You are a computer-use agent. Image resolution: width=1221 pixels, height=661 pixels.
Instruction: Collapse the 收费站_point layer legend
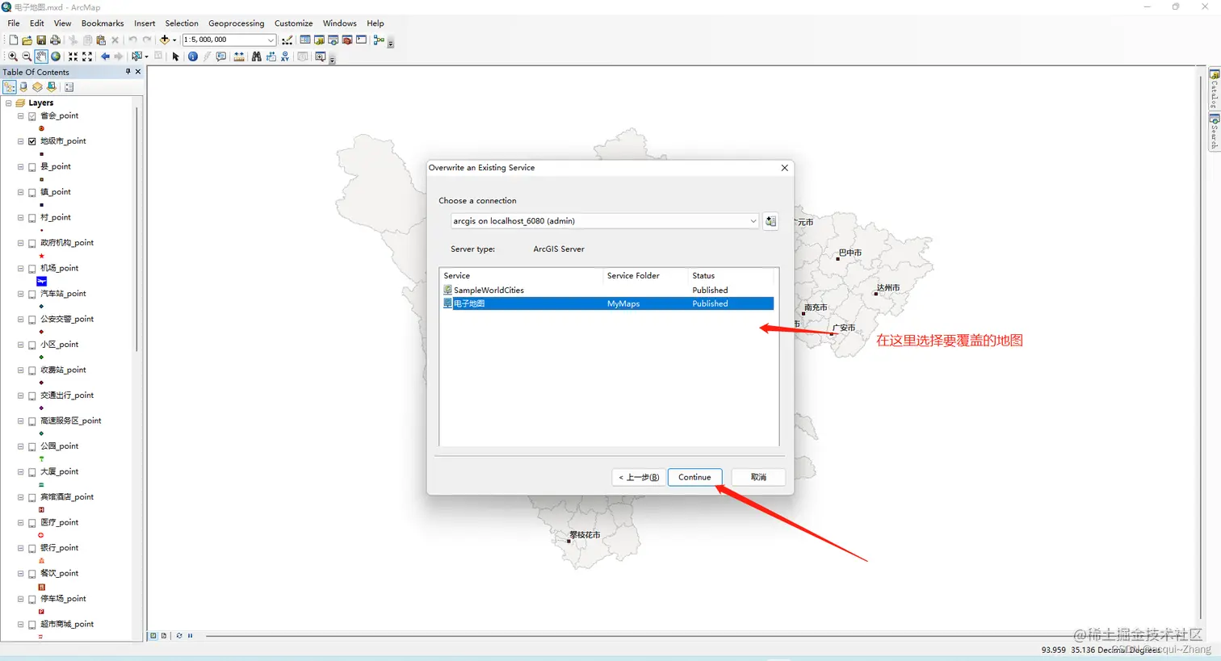pyautogui.click(x=21, y=370)
